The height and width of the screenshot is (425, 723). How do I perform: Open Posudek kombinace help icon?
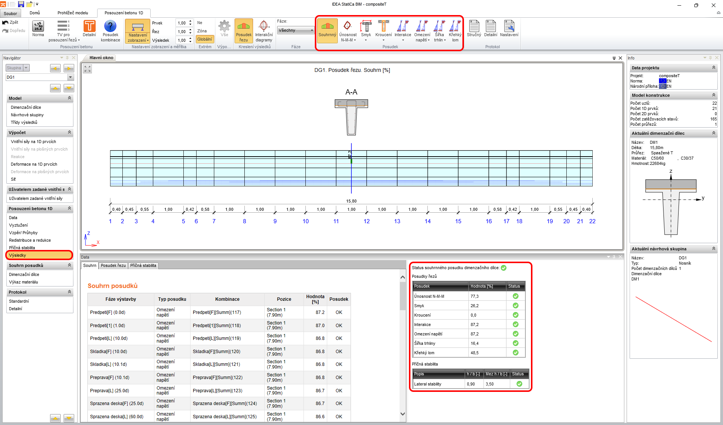pyautogui.click(x=110, y=27)
